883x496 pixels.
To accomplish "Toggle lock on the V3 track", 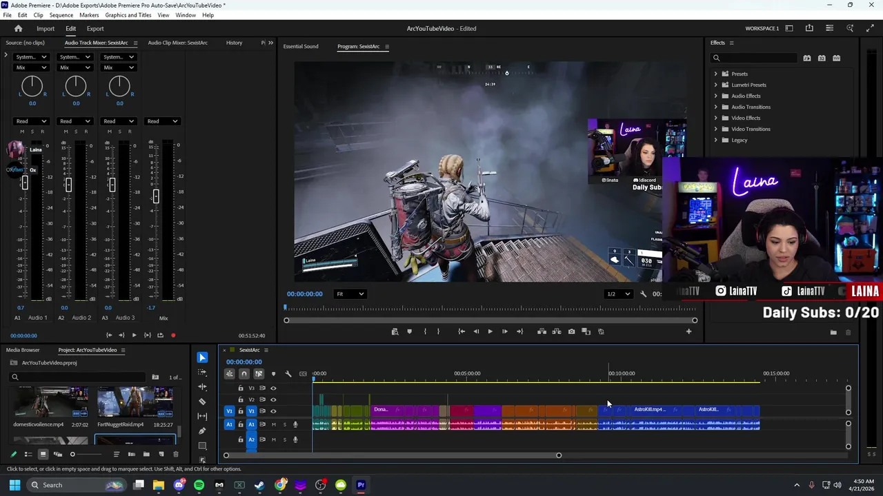I will pos(240,389).
